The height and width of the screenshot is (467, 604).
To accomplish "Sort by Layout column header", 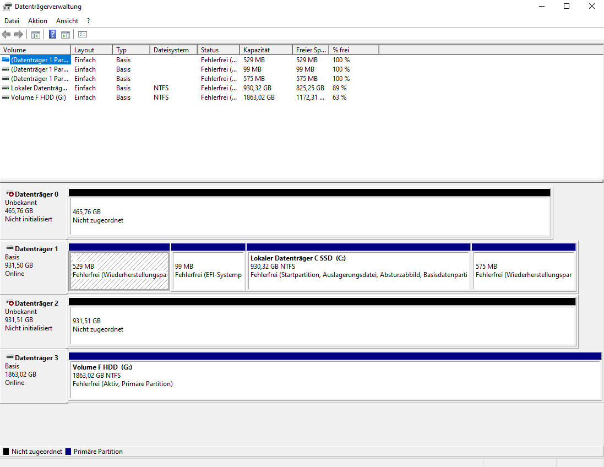I will (92, 50).
